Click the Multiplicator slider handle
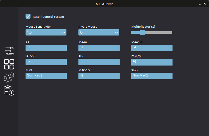Viewport: 209px width, 136px height. [143, 32]
